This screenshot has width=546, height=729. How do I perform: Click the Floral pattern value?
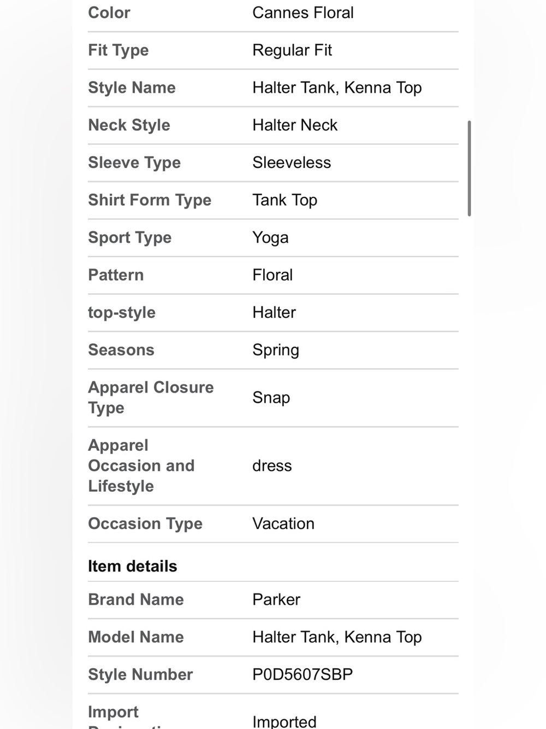(x=272, y=275)
